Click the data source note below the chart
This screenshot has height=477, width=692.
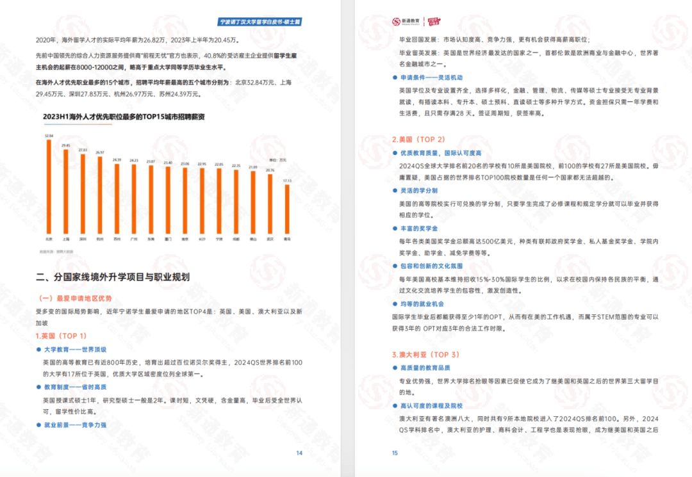point(56,252)
